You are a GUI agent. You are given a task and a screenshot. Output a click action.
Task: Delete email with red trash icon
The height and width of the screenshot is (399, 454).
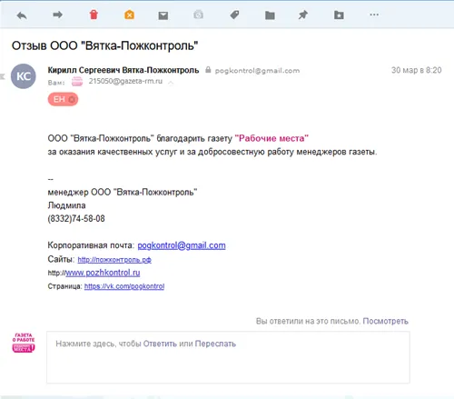tap(94, 15)
